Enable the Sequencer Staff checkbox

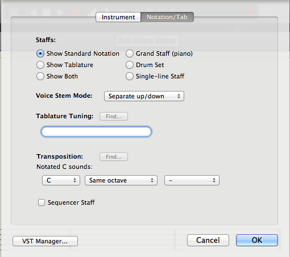click(x=42, y=202)
